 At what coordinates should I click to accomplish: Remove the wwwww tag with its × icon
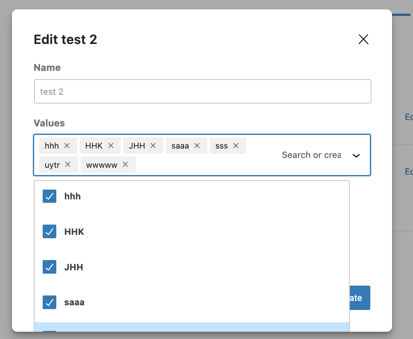[125, 164]
